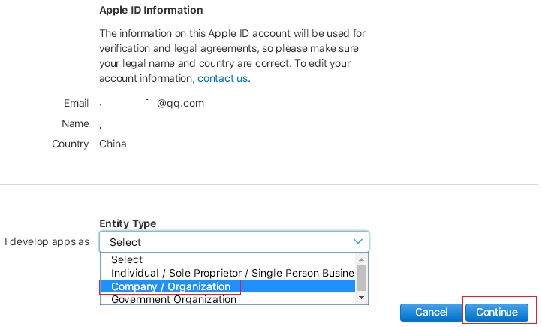Click the scrollbar down arrow in option list

362,298
